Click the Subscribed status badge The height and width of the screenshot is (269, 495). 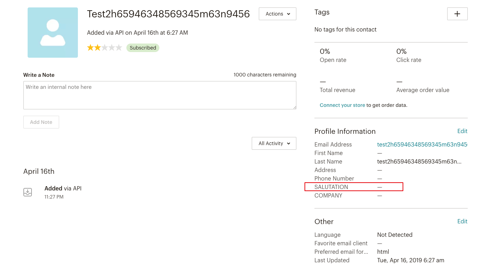tap(143, 47)
